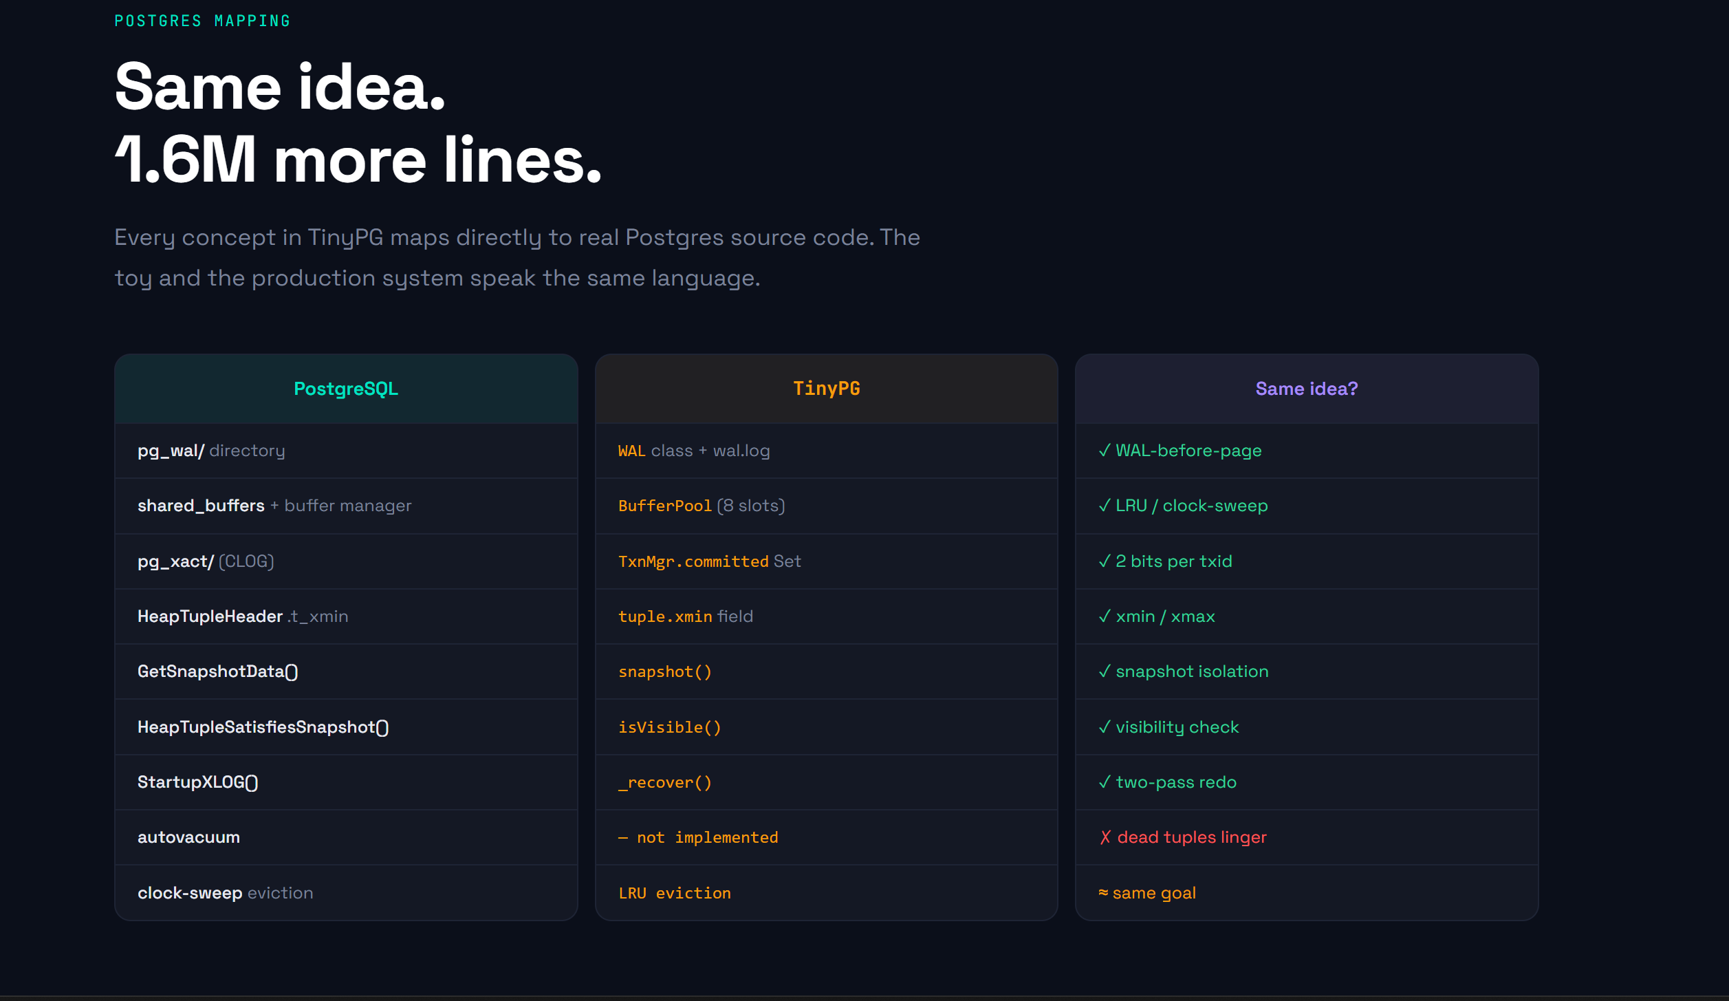Viewport: 1729px width, 1001px height.
Task: Click the '✓ 2 bits per txid' cell
Action: tap(1306, 561)
